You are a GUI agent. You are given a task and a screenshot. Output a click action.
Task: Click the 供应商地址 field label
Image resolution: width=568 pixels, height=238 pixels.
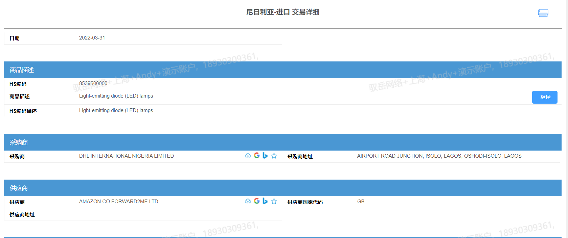pos(22,215)
